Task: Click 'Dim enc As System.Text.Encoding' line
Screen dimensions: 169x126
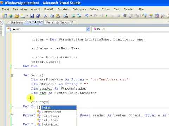Action: [64, 93]
